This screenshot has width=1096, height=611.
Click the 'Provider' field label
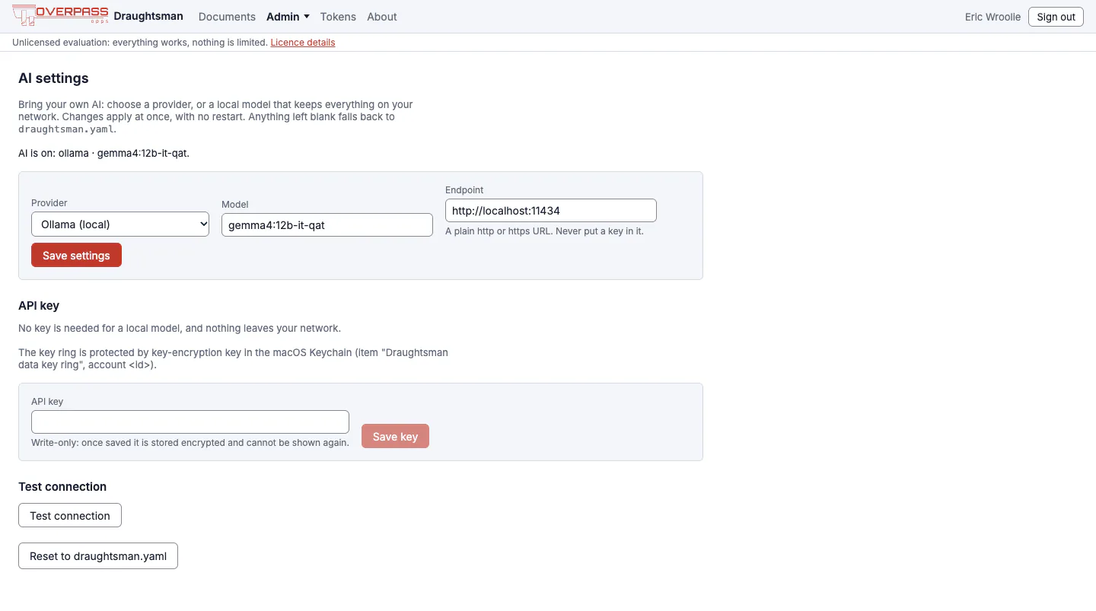(49, 203)
